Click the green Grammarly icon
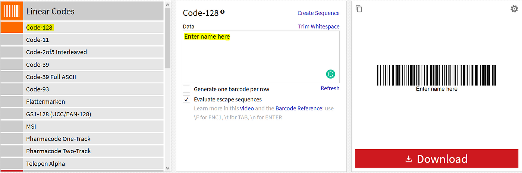The image size is (522, 173). [x=330, y=74]
